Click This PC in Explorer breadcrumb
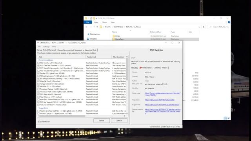Viewport: 251px width, 141px height. coord(107,27)
